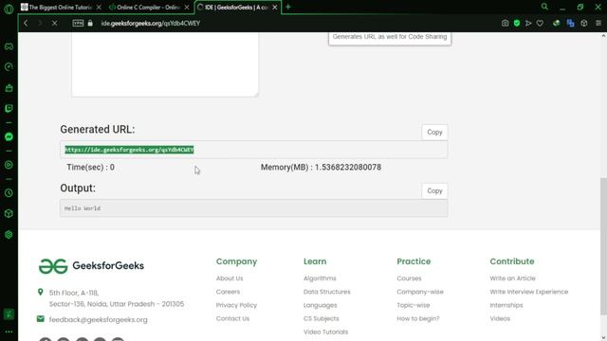Take a snapshot with camera icon
Viewport: 607px width, 341px height.
click(505, 23)
